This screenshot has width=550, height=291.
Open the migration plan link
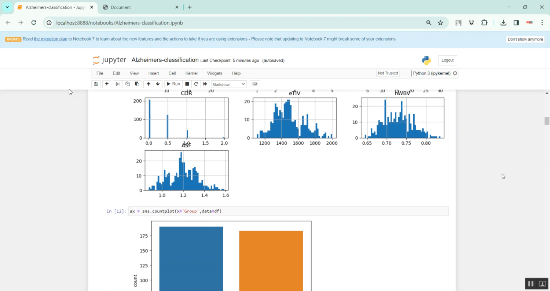[50, 39]
